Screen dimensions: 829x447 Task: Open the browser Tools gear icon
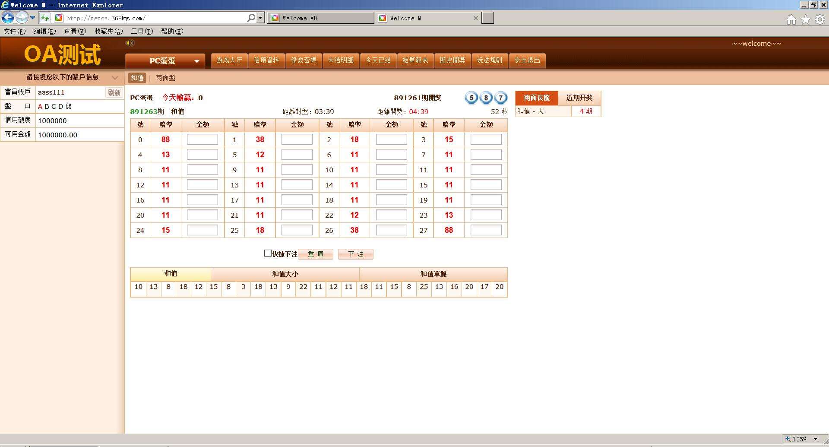coord(820,20)
